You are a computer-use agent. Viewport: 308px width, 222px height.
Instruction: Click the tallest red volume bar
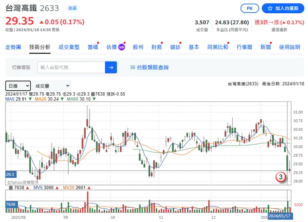[x=87, y=202]
